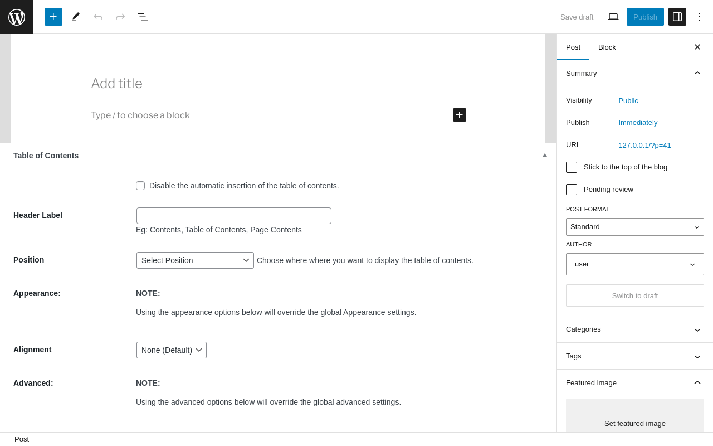Open the Options three-dot menu
The height and width of the screenshot is (446, 713).
(700, 17)
